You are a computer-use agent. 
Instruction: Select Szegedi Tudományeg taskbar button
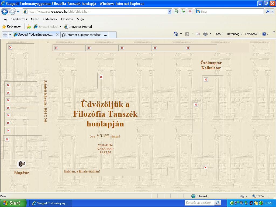[x=50, y=203]
